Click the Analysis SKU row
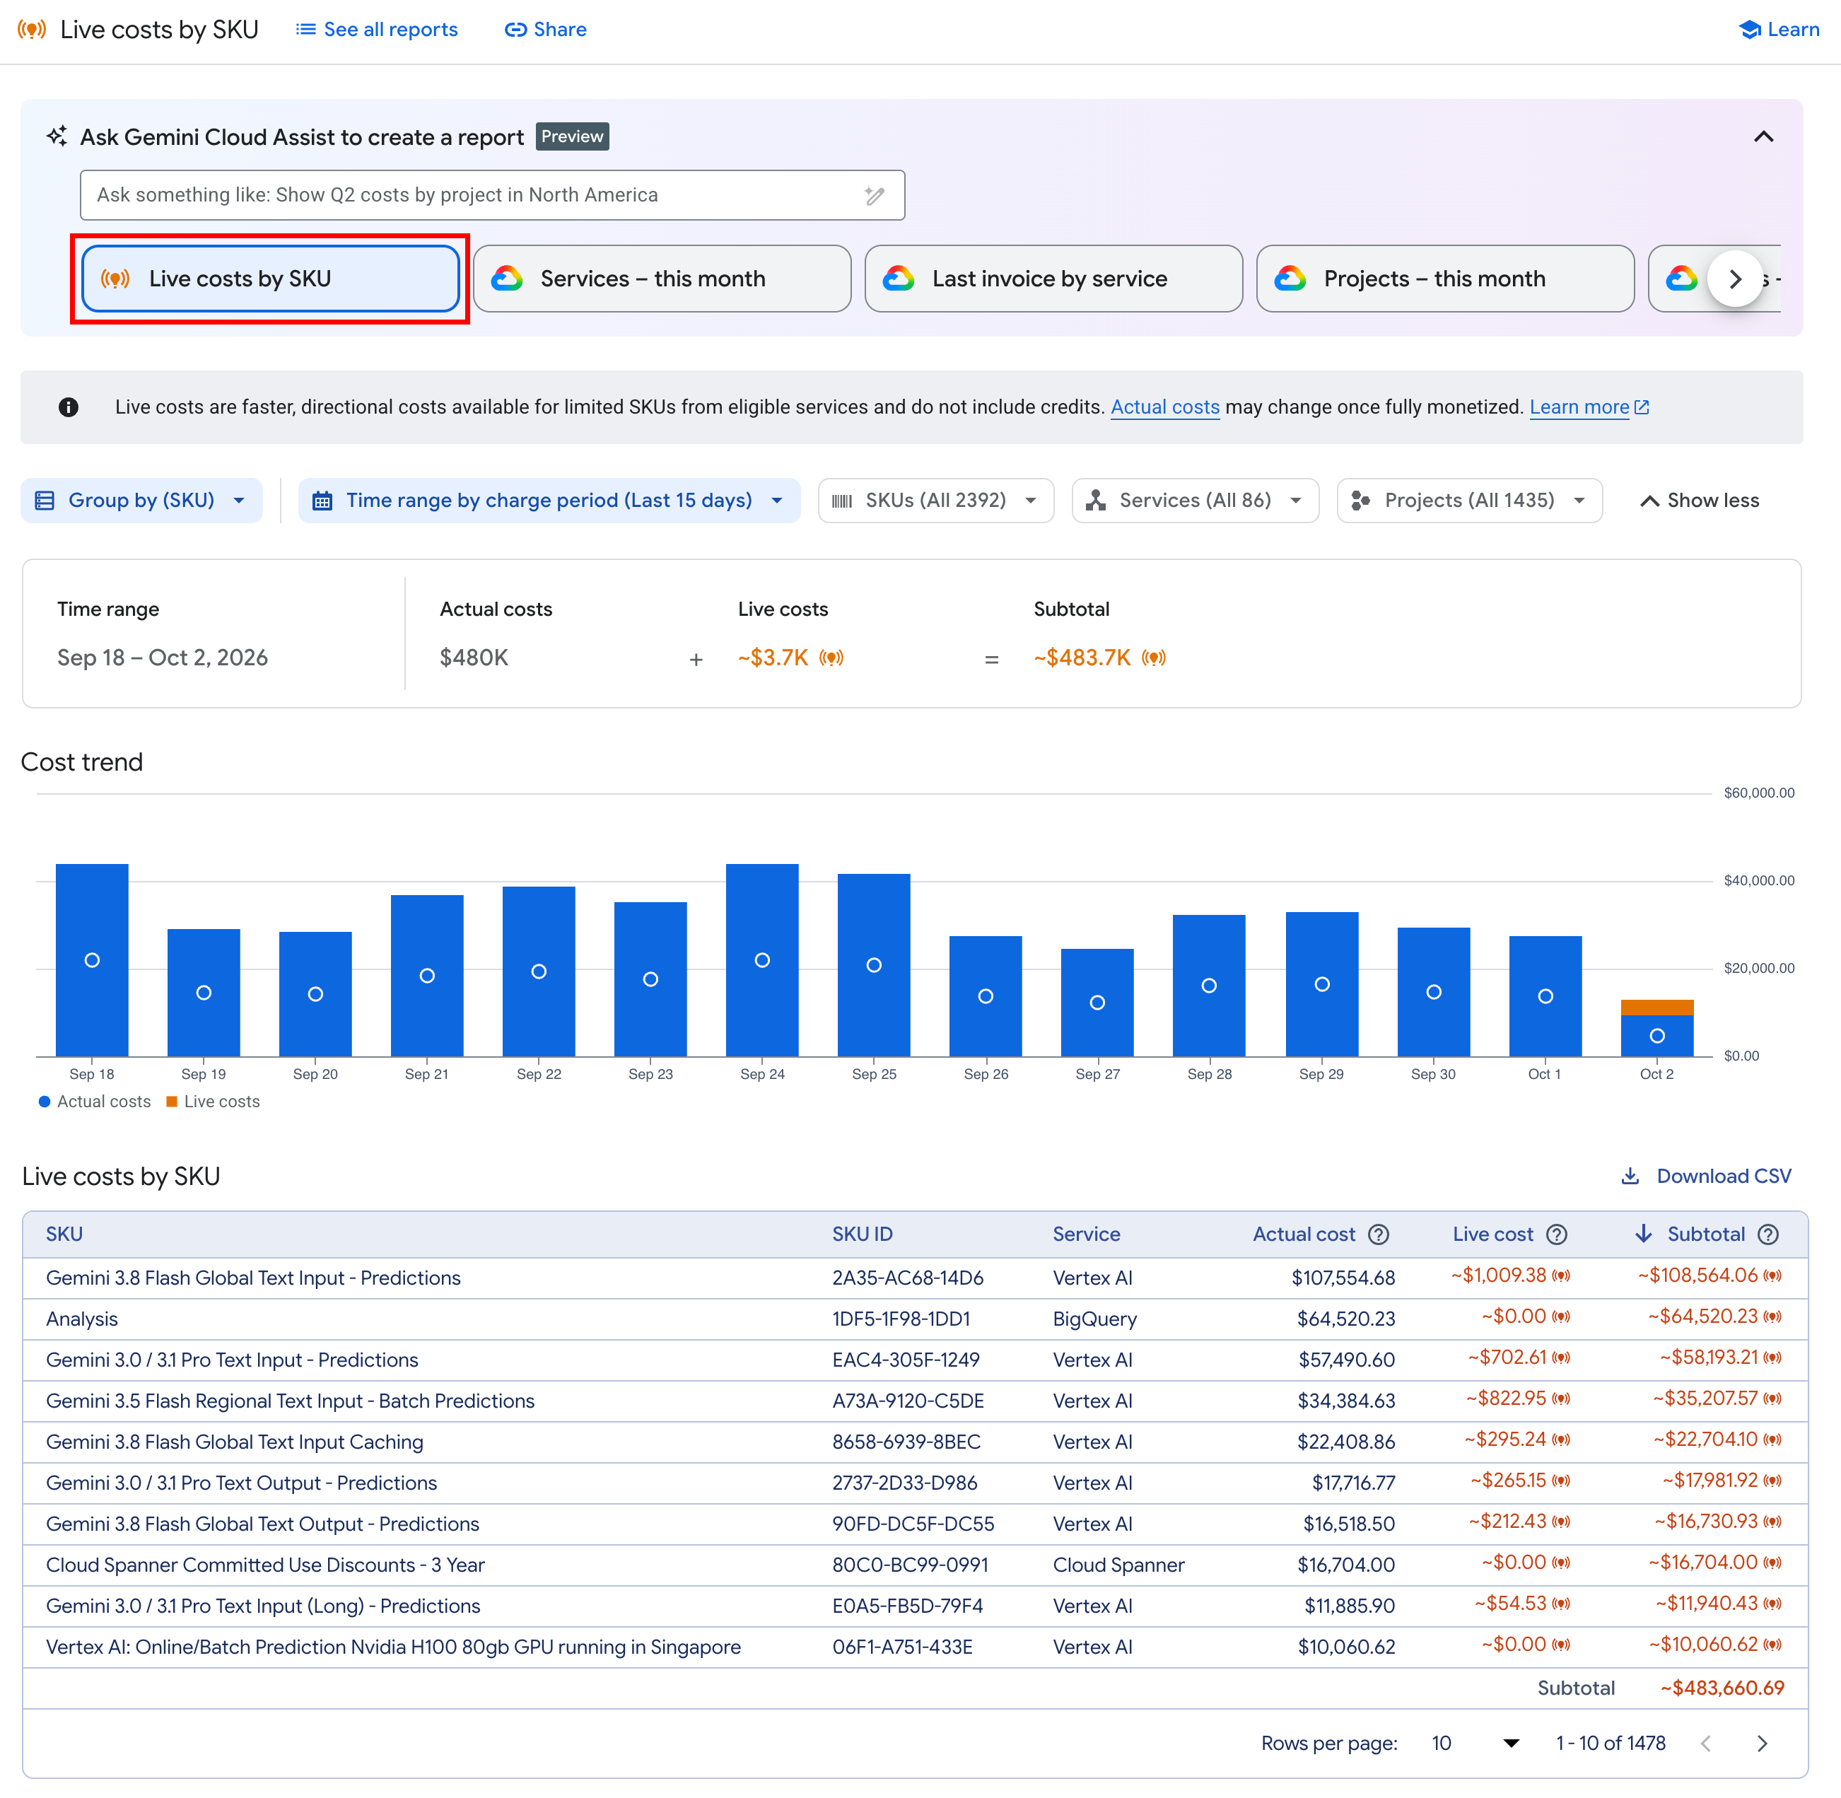This screenshot has width=1841, height=1798. pyautogui.click(x=915, y=1319)
